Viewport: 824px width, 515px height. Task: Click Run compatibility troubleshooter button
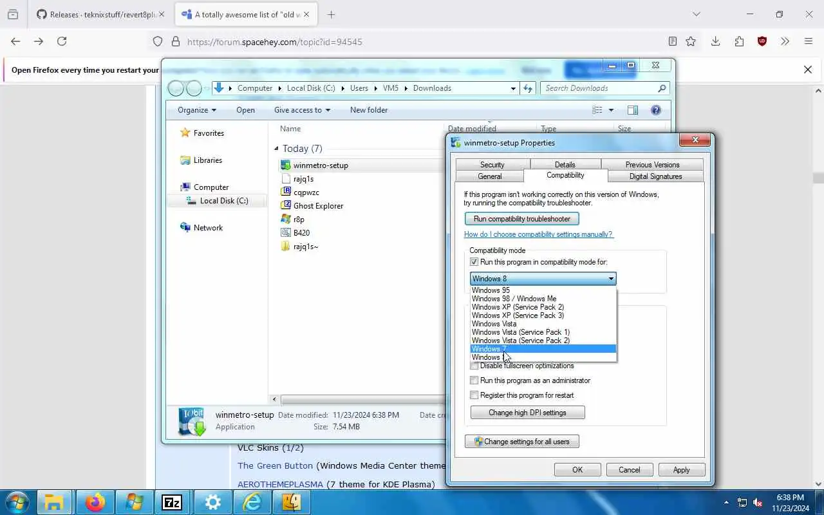(x=522, y=219)
